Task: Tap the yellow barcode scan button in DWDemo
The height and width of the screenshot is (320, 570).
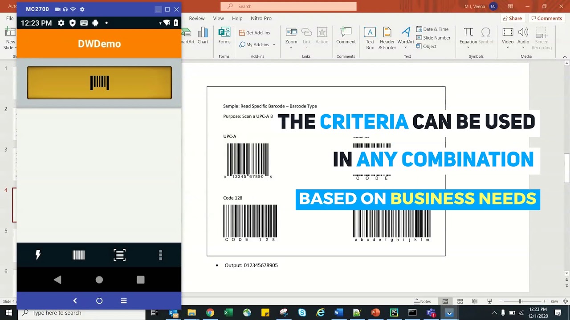Action: [x=99, y=83]
